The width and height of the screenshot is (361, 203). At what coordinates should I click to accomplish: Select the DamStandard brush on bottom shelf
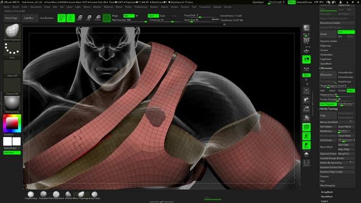pyautogui.click(x=56, y=195)
